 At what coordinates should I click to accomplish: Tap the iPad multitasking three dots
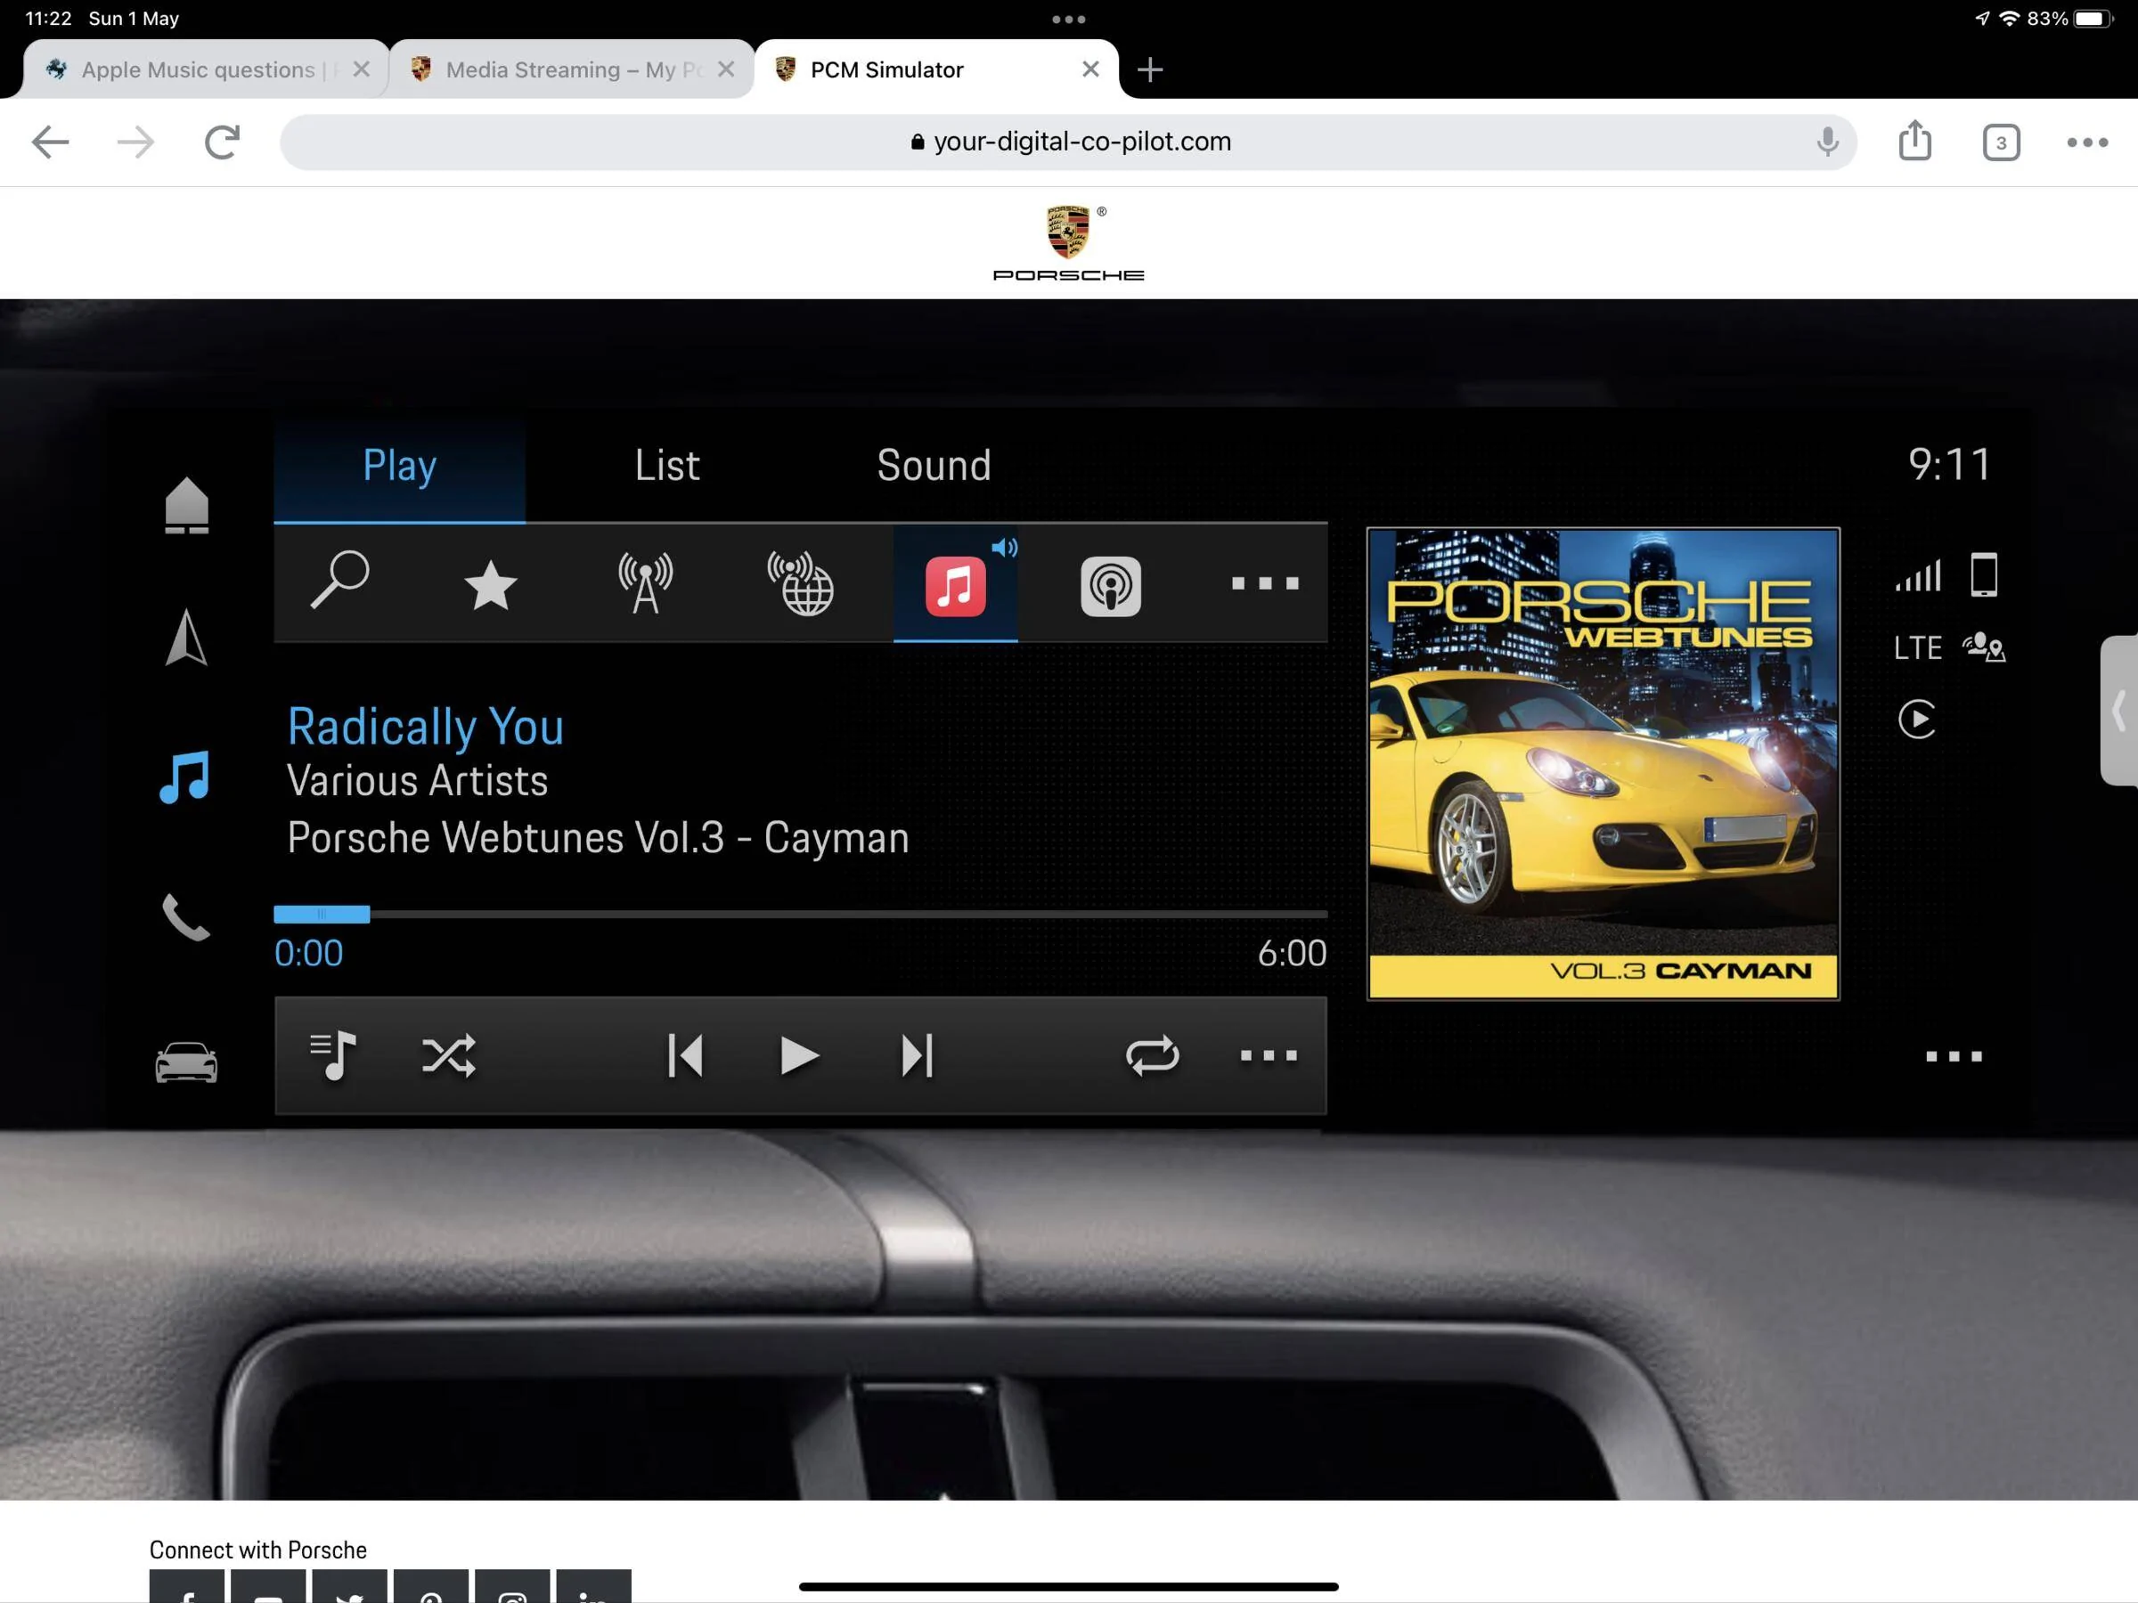(1068, 20)
